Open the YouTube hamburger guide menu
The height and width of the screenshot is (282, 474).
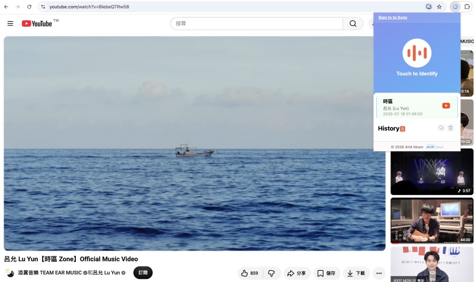pos(10,23)
